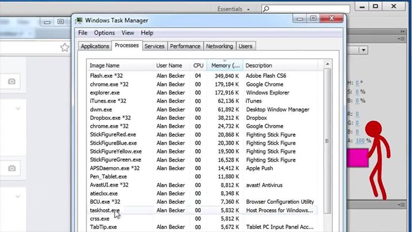This screenshot has height=232, width=412.
Task: Select the StickFigureBlue.exe process
Action: pyautogui.click(x=113, y=143)
